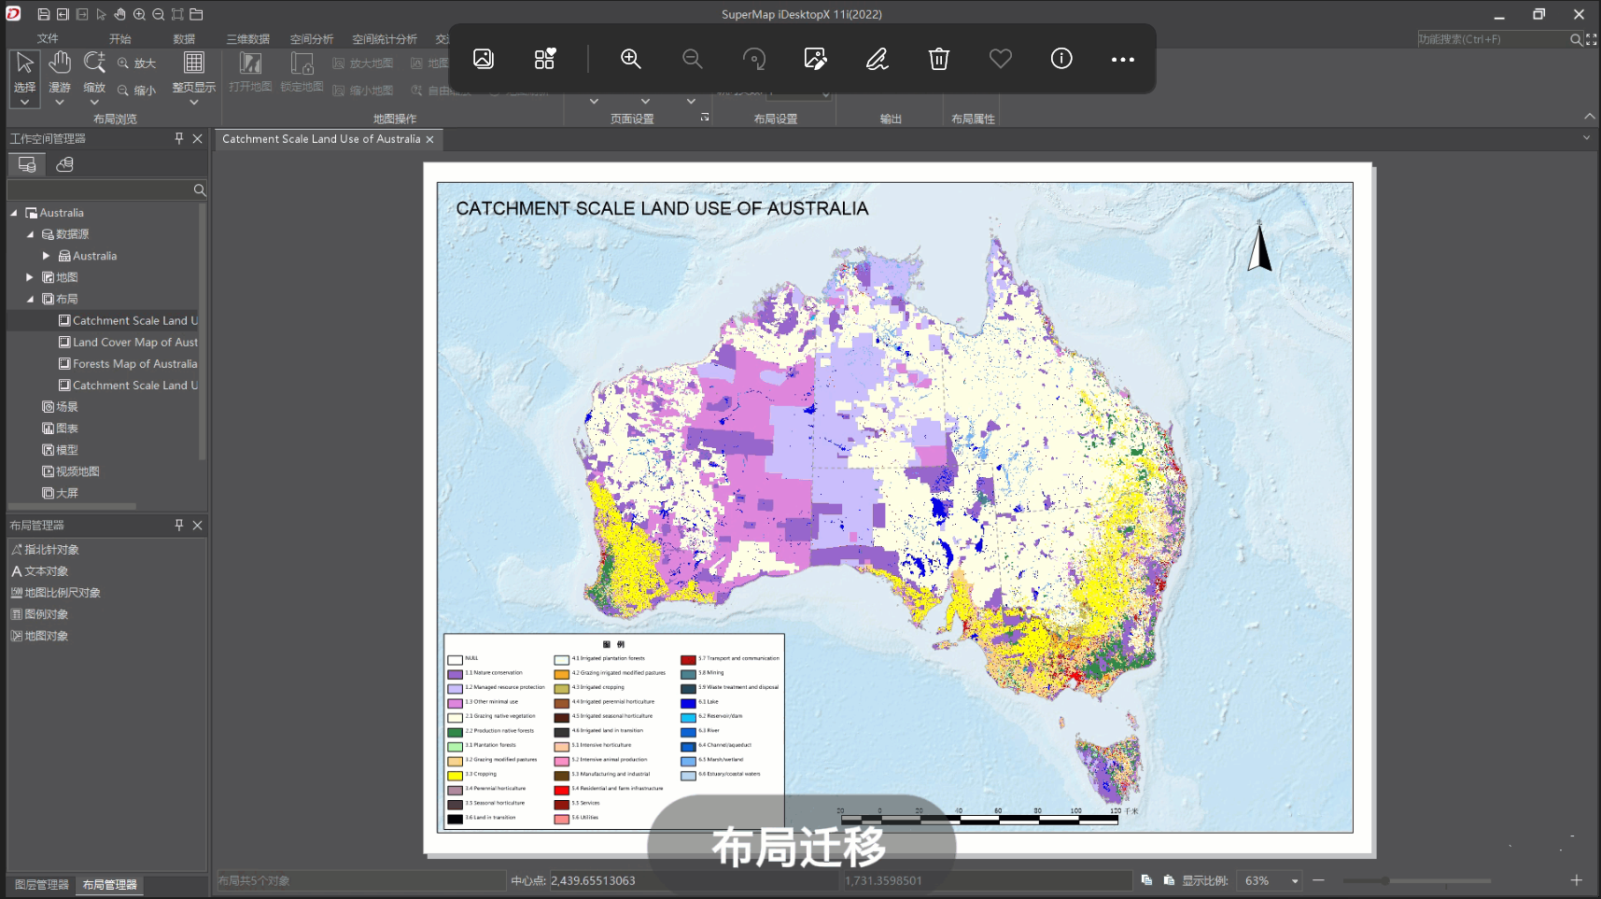Collapse the ribbon with the chevron at far right
This screenshot has height=899, width=1601.
(1589, 116)
